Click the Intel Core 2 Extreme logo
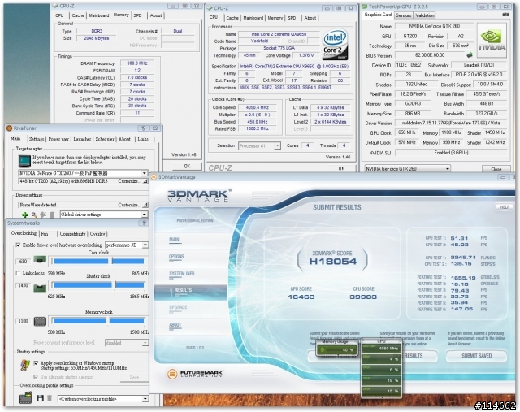The height and width of the screenshot is (412, 520). [x=335, y=45]
